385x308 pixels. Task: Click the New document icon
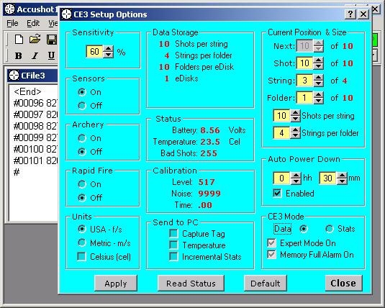pyautogui.click(x=19, y=40)
